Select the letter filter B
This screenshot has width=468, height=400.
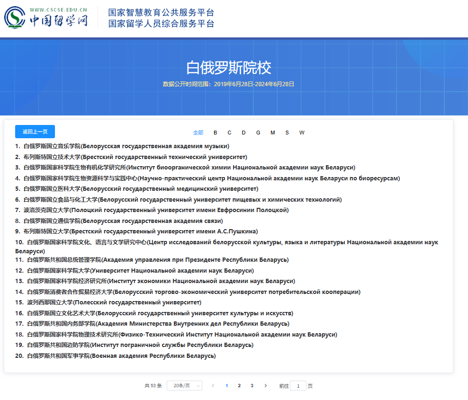coord(215,133)
